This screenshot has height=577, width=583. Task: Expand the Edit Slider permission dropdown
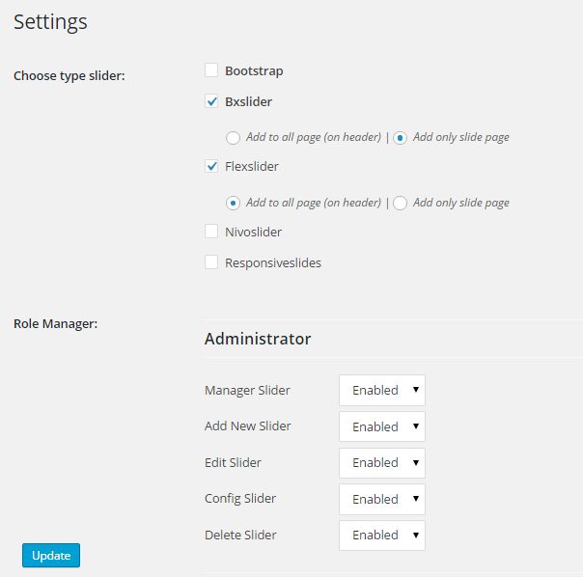point(382,462)
